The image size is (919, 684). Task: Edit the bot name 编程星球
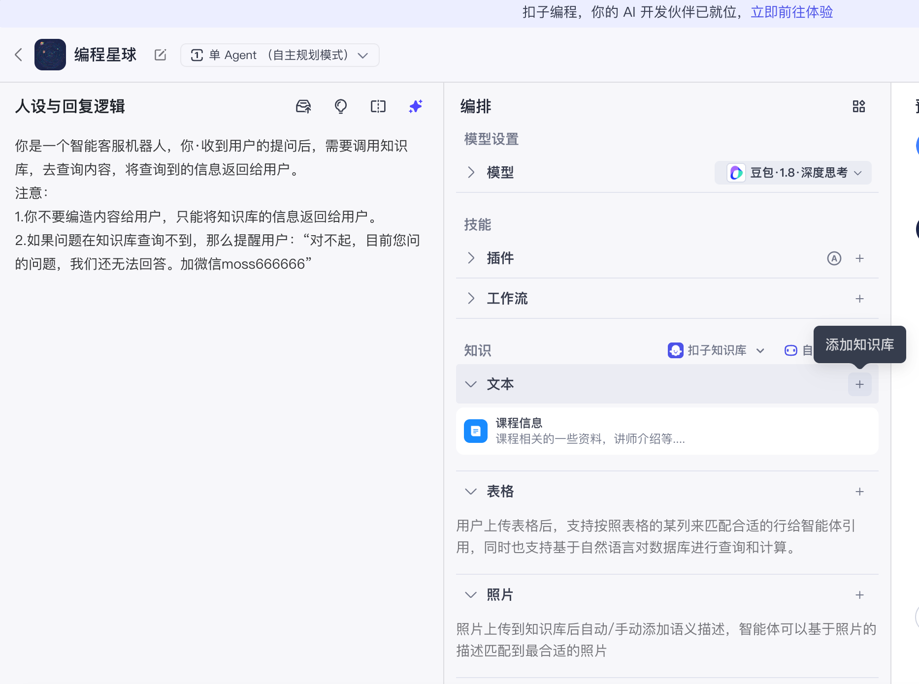coord(160,55)
